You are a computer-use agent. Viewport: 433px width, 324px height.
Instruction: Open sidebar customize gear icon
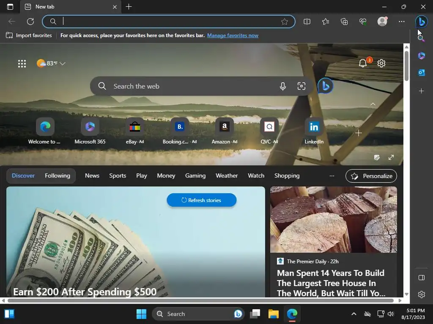(422, 294)
